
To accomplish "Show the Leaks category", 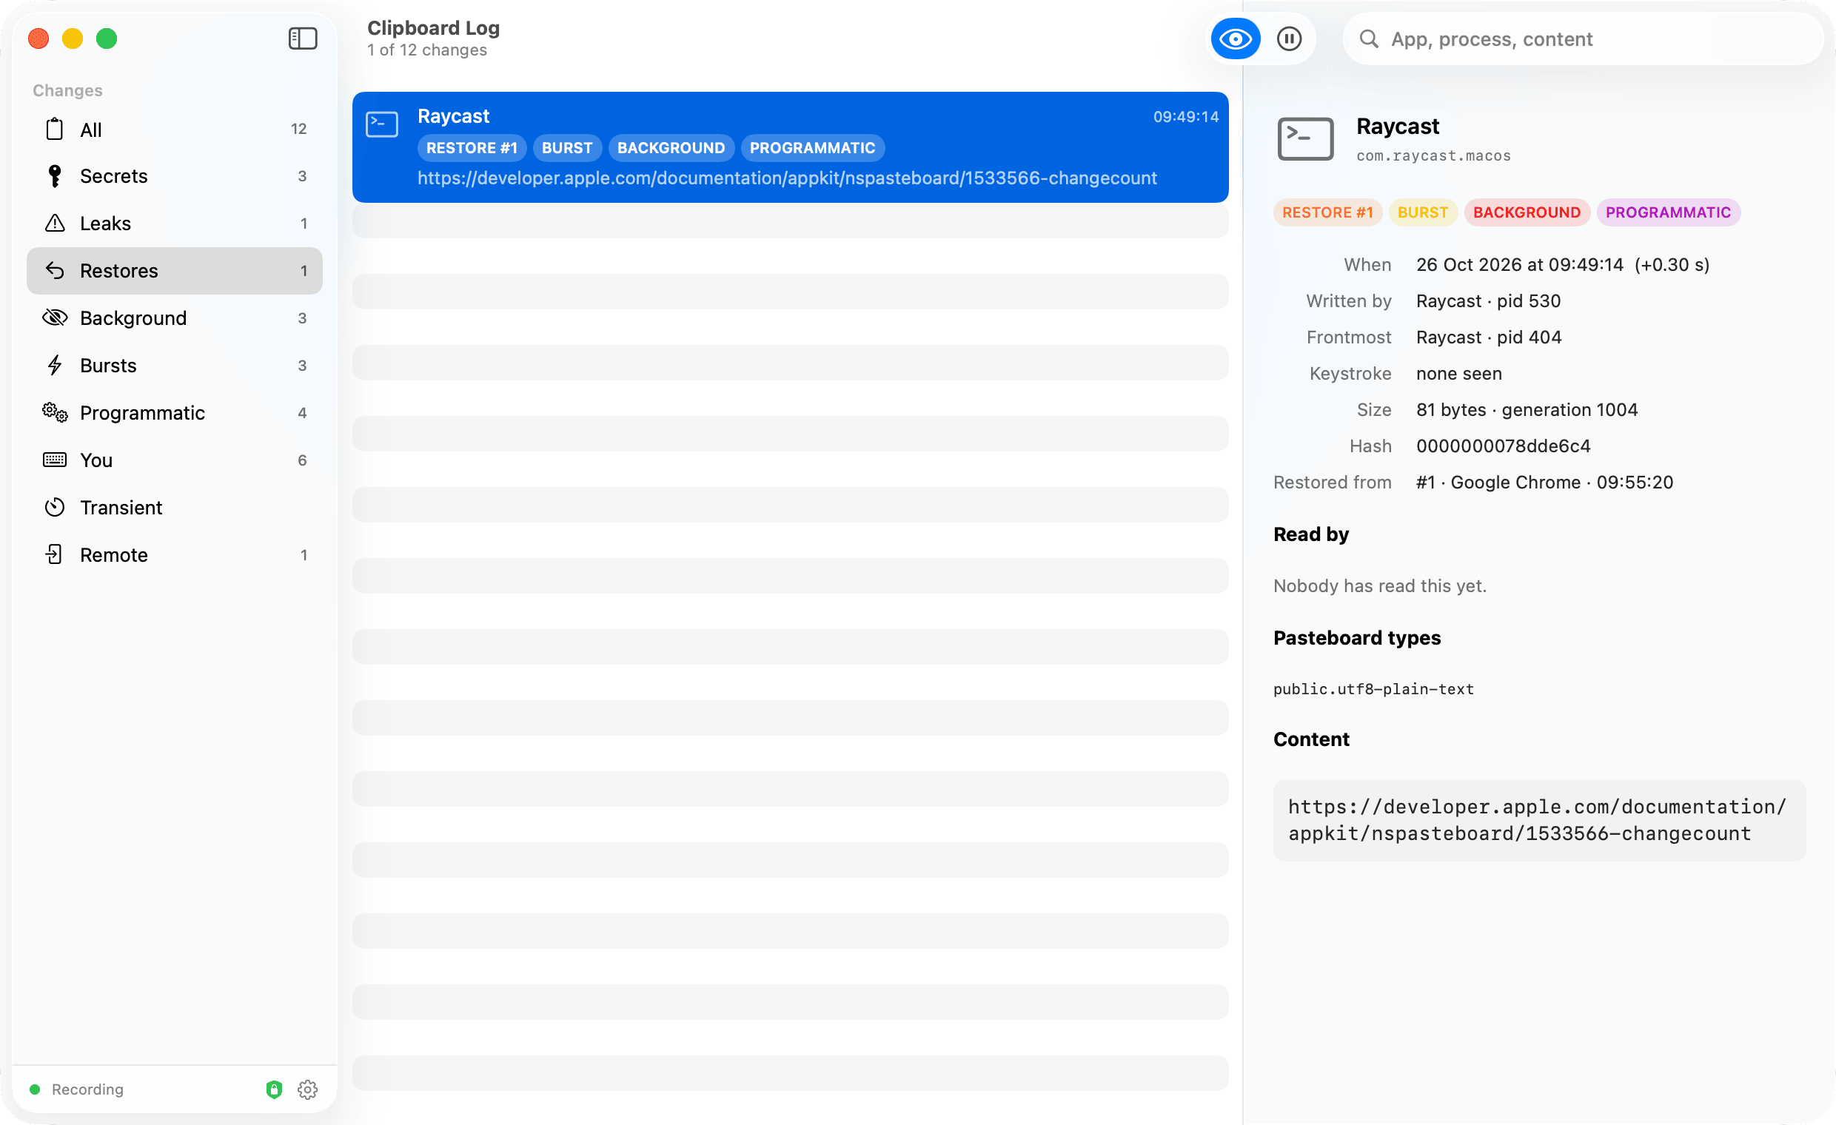I will coord(175,224).
